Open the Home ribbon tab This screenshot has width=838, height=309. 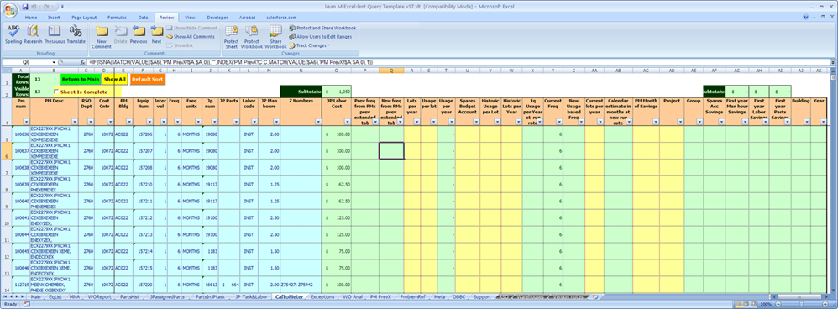[x=31, y=17]
